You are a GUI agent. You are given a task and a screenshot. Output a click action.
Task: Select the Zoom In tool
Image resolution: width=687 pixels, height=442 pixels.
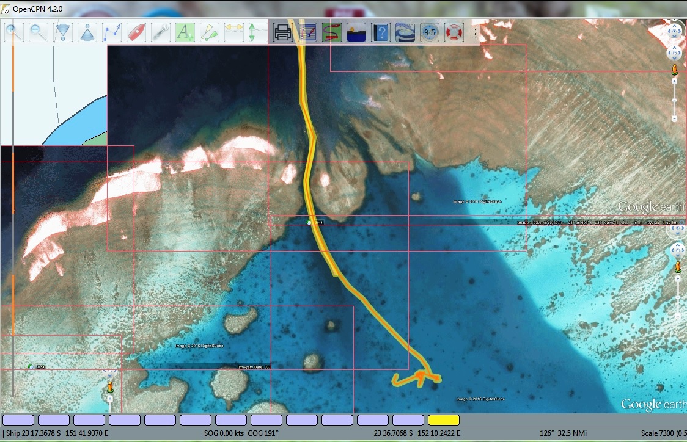pyautogui.click(x=13, y=32)
